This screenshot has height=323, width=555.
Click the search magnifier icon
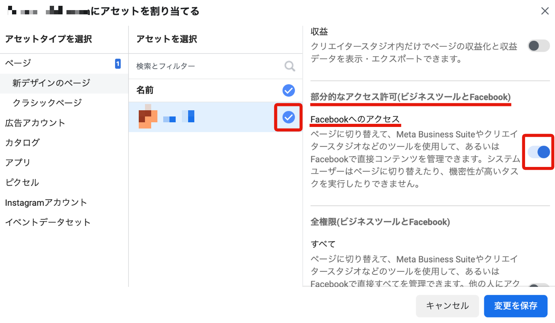click(290, 66)
